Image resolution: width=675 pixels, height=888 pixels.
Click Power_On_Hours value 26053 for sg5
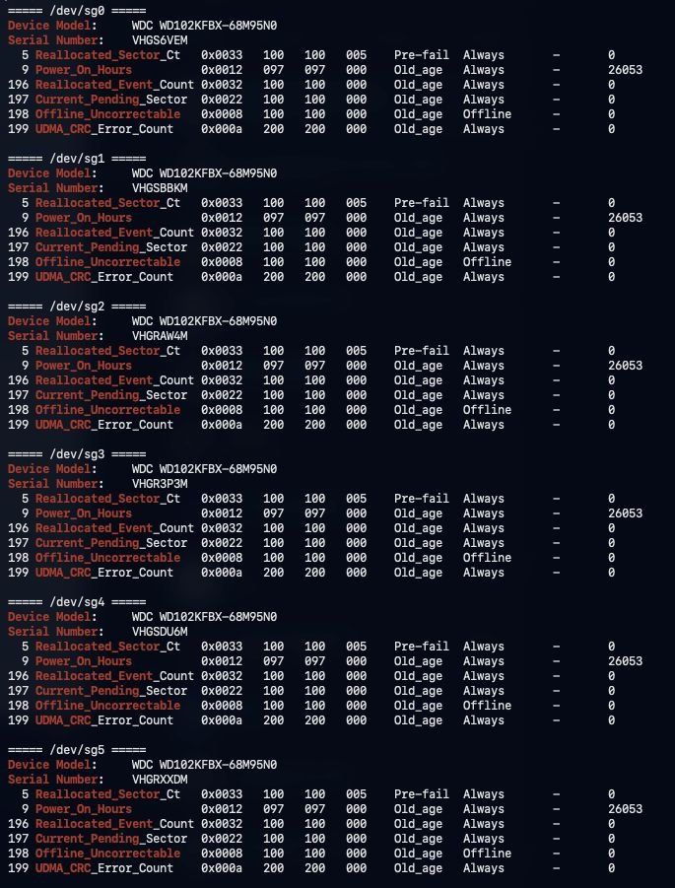click(625, 809)
